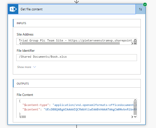Click the Site Address label
Viewport: 156px width, 128px height.
click(25, 35)
